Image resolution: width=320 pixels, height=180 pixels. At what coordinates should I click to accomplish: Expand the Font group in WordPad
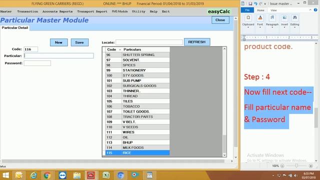[260, 21]
